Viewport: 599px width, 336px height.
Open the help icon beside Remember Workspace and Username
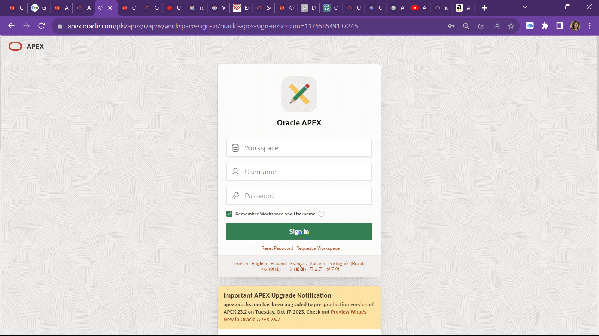321,214
